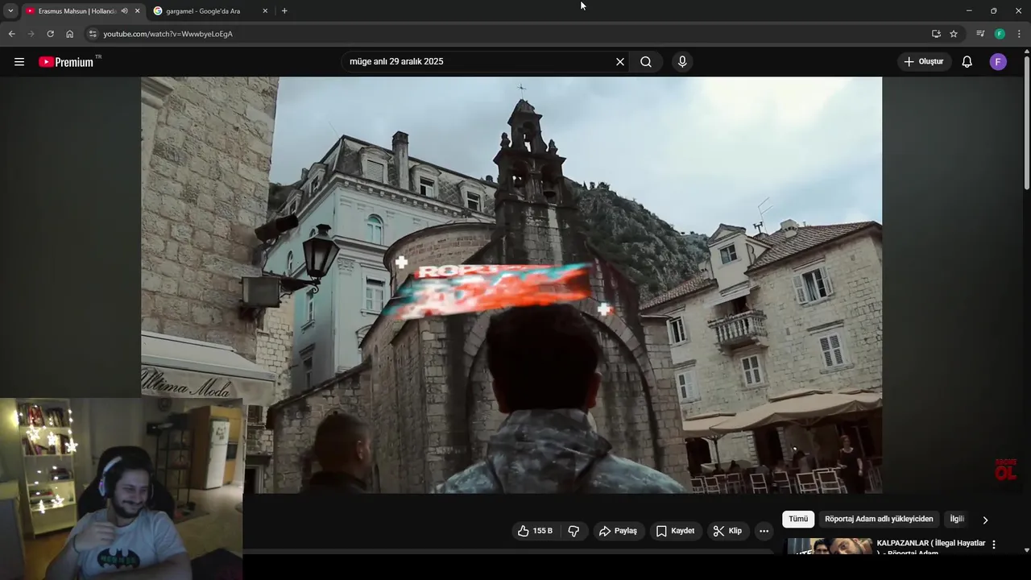Select Röportaj Adam adlı yükleyiciden chip

(x=879, y=520)
